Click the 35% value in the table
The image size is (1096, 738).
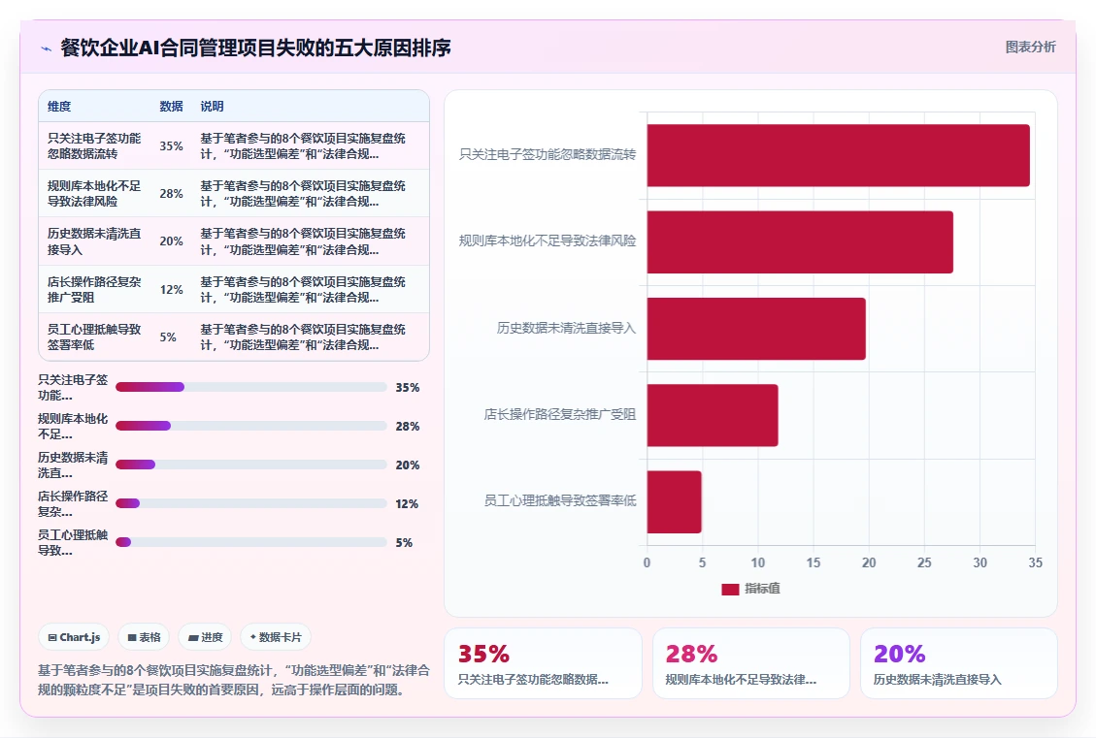click(171, 145)
